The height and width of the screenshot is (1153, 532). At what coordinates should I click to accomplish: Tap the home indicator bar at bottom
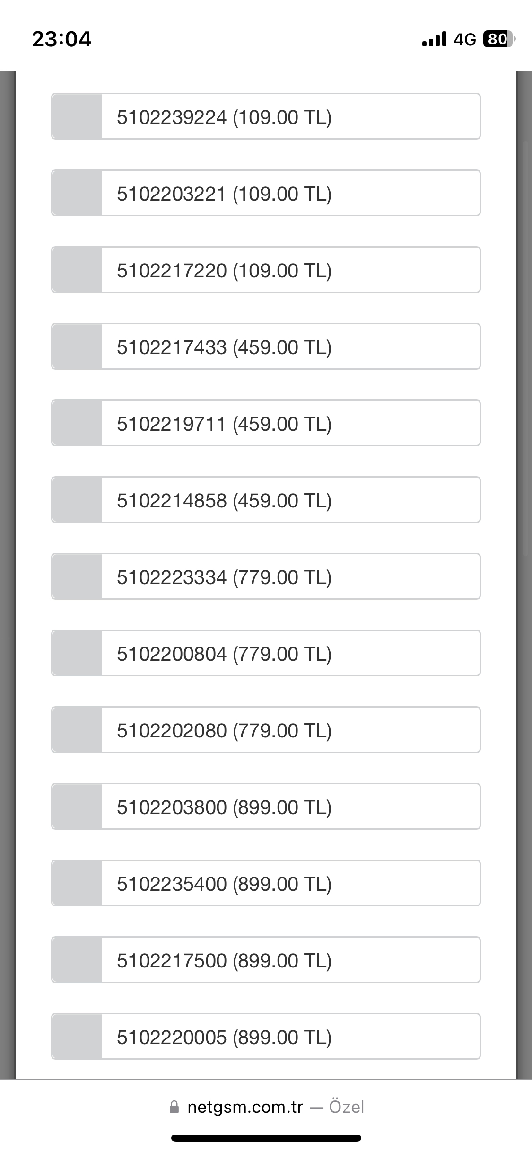coord(266,1138)
